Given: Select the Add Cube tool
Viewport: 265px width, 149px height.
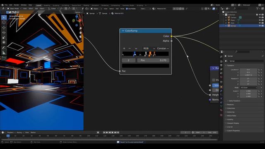Looking at the screenshot, I should (4, 58).
